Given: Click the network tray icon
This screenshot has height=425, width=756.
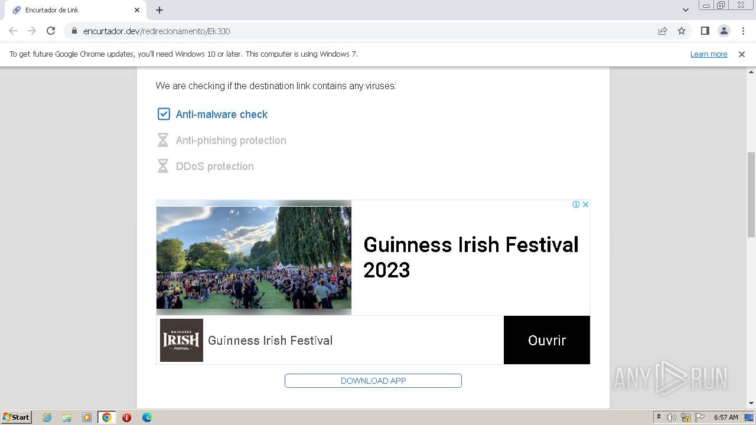Looking at the screenshot, I should click(686, 417).
